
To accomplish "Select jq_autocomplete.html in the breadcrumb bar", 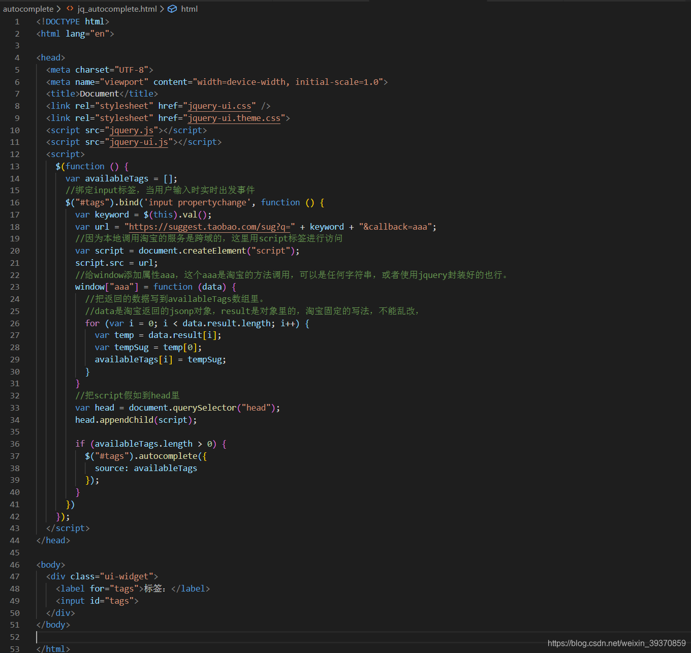I will pos(116,9).
